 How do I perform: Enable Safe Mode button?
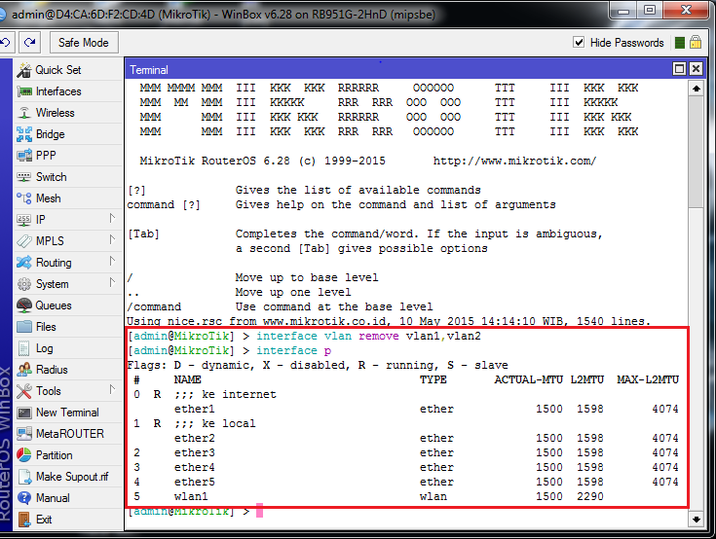(84, 43)
